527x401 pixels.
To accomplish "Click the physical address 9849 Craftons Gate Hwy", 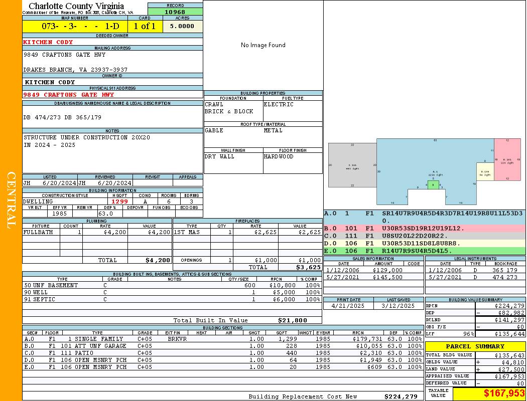I will click(69, 95).
